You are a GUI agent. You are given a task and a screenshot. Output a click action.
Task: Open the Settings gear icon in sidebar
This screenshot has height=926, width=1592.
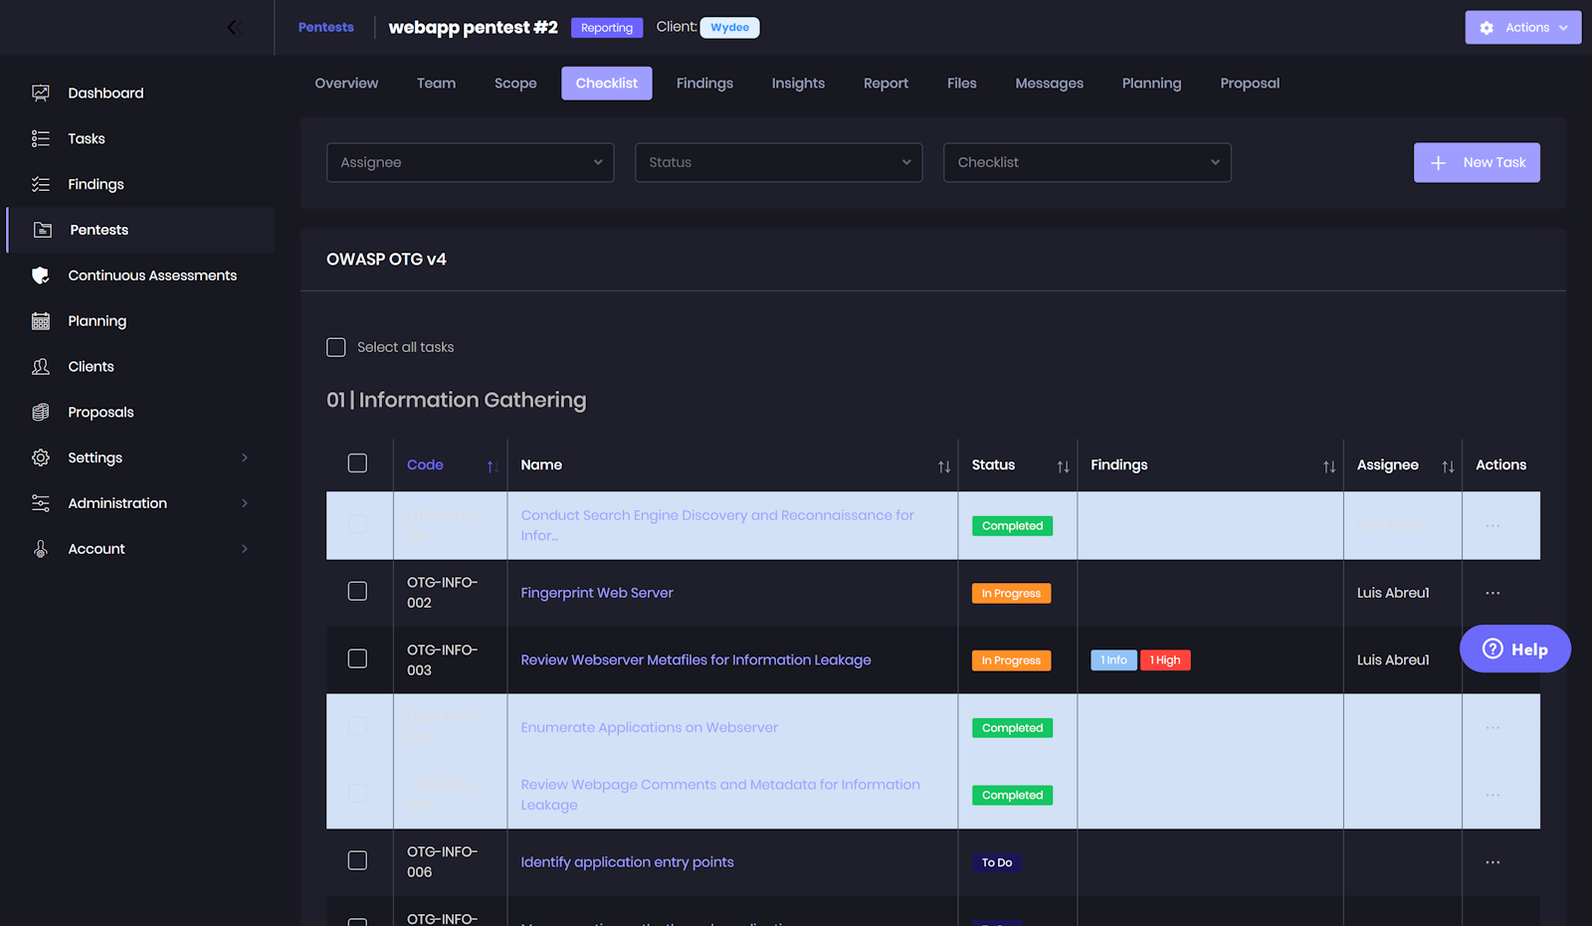click(x=41, y=458)
